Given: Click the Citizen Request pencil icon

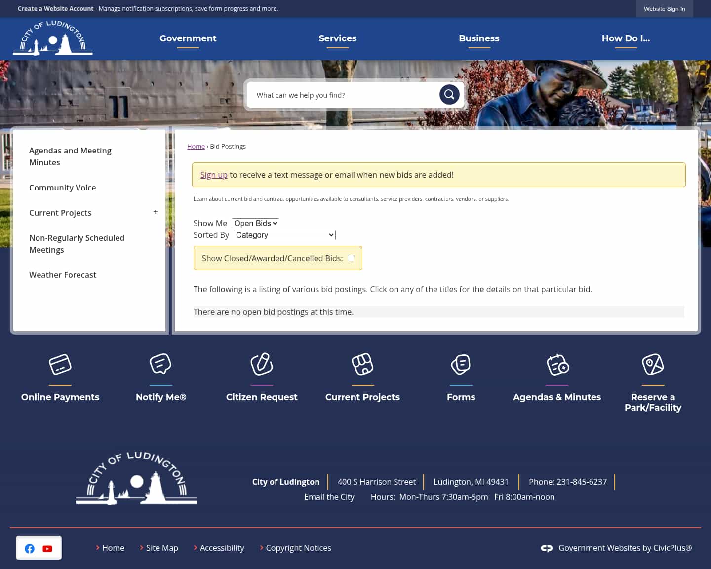Looking at the screenshot, I should (x=262, y=364).
